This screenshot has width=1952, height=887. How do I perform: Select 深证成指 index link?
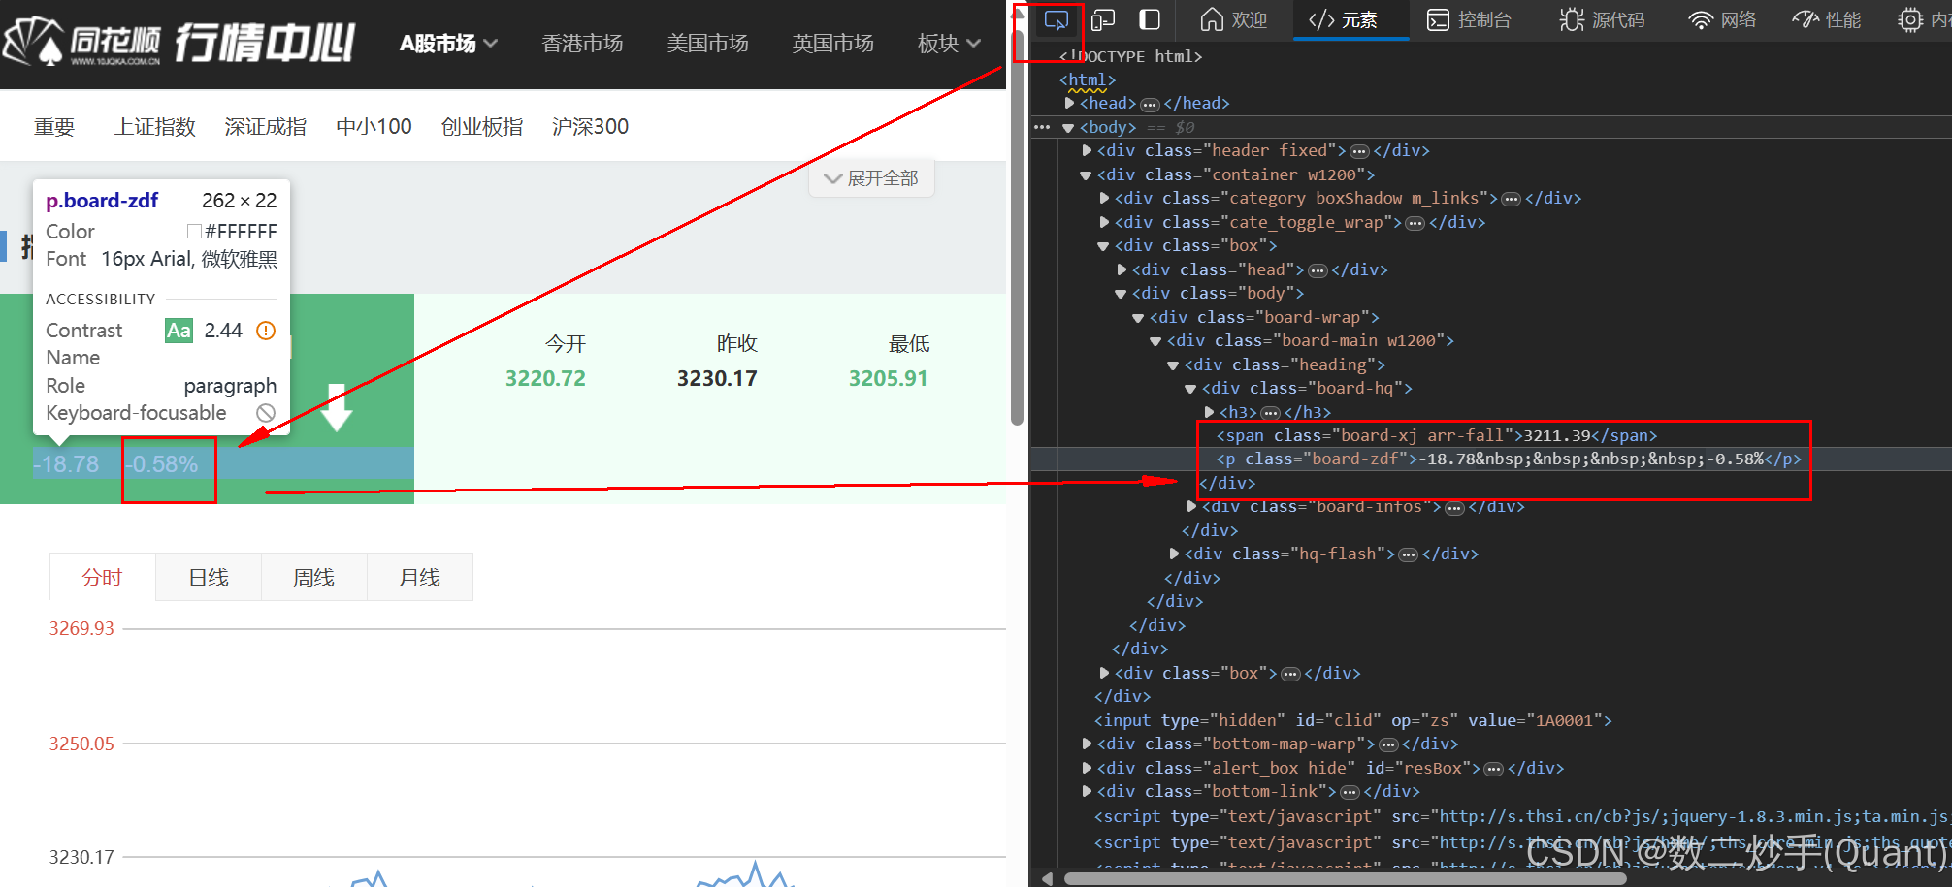point(265,127)
